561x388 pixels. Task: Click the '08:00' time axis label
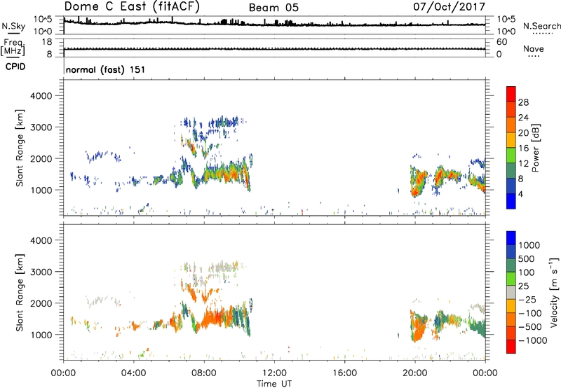pyautogui.click(x=203, y=373)
